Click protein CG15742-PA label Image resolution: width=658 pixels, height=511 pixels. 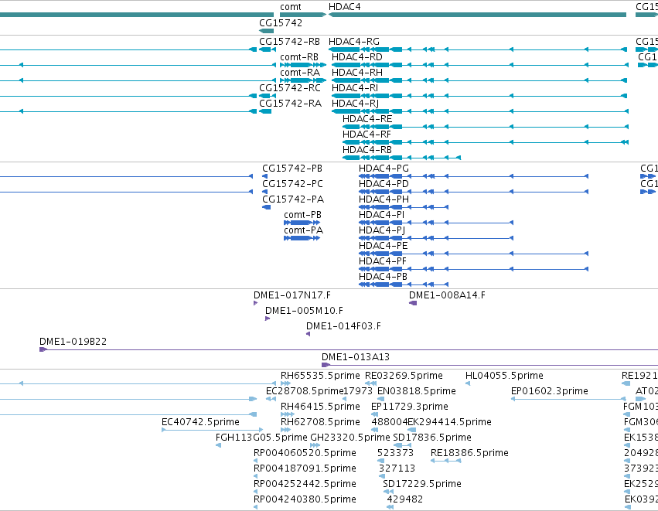(293, 199)
